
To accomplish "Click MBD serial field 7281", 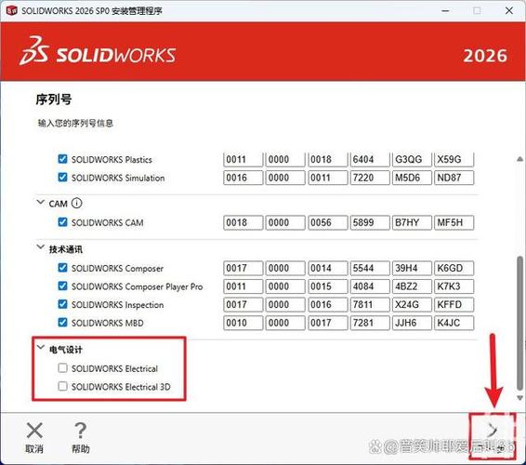I will click(x=370, y=323).
